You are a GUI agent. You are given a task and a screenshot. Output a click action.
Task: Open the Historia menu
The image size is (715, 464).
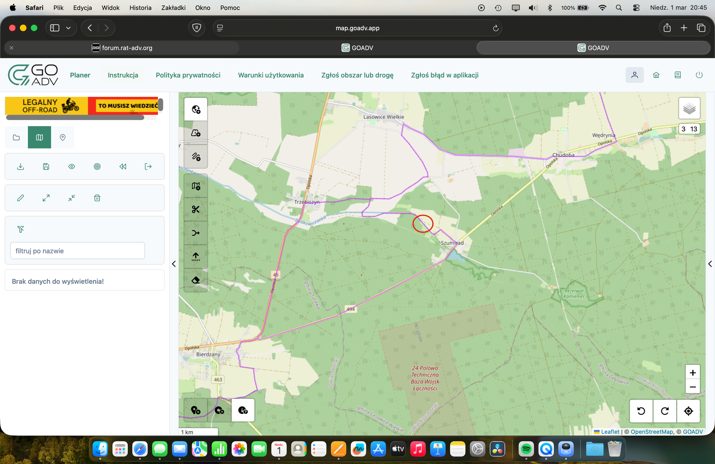pos(140,7)
